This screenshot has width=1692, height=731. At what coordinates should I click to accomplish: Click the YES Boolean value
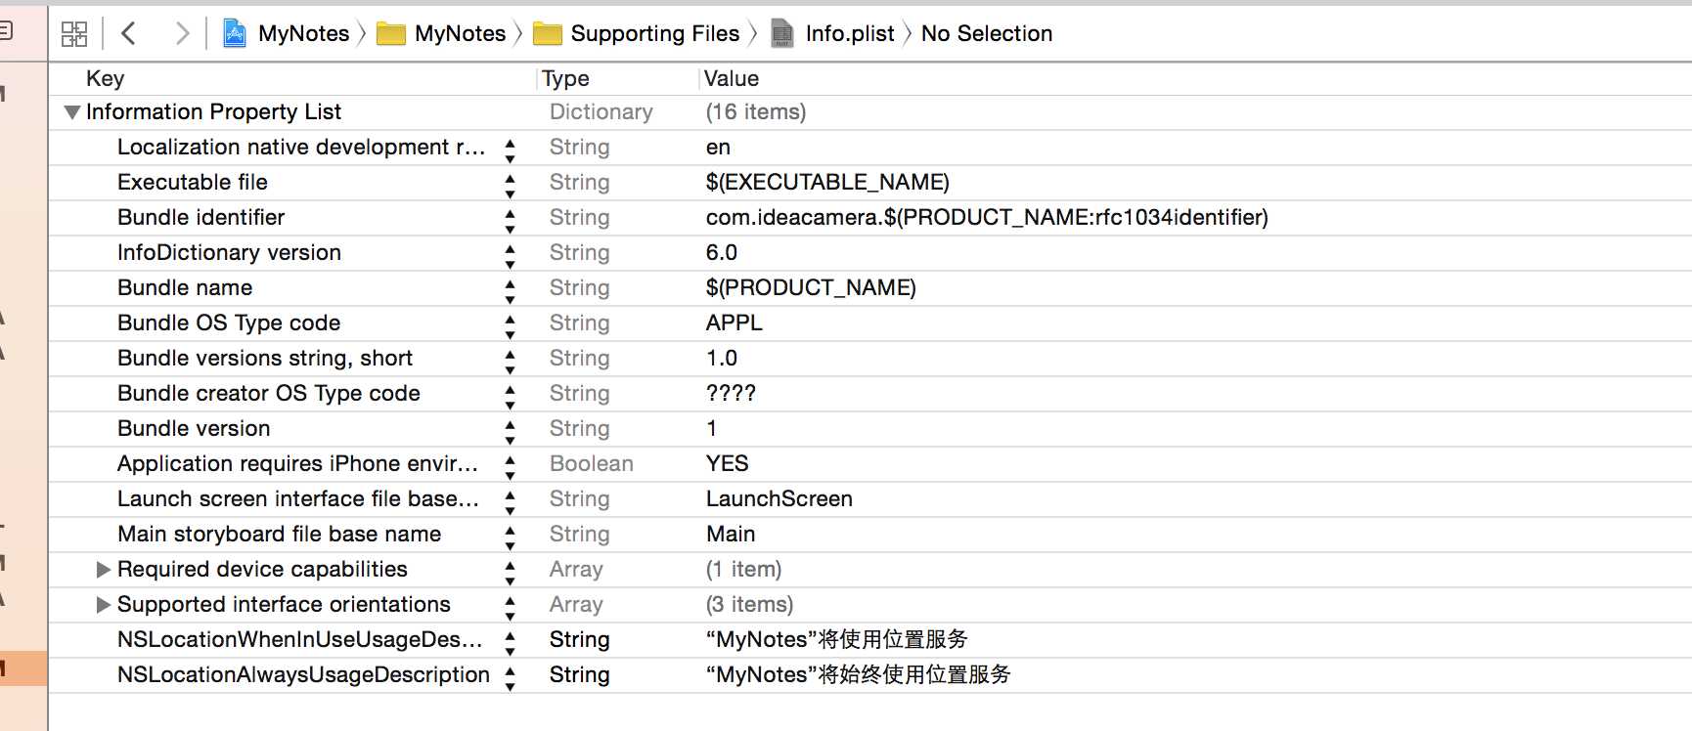728,464
